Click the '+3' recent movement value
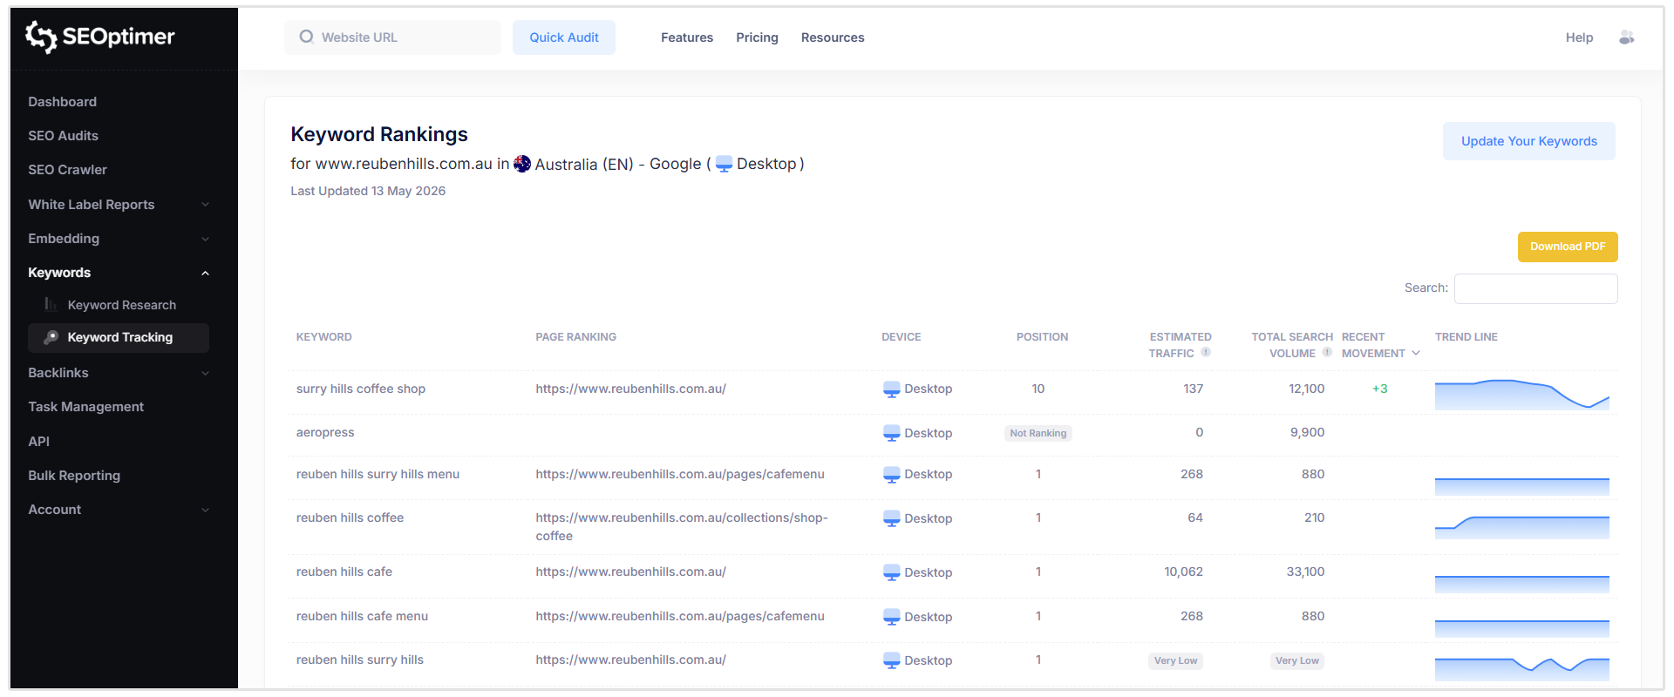The width and height of the screenshot is (1674, 697). point(1379,389)
